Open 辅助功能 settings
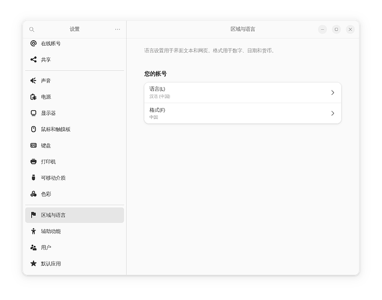382x300 pixels. [x=74, y=231]
